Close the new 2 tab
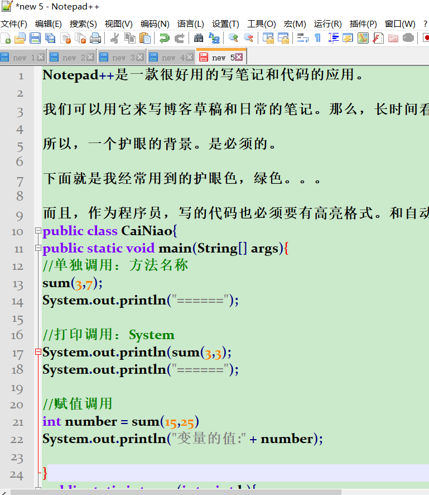 point(90,57)
